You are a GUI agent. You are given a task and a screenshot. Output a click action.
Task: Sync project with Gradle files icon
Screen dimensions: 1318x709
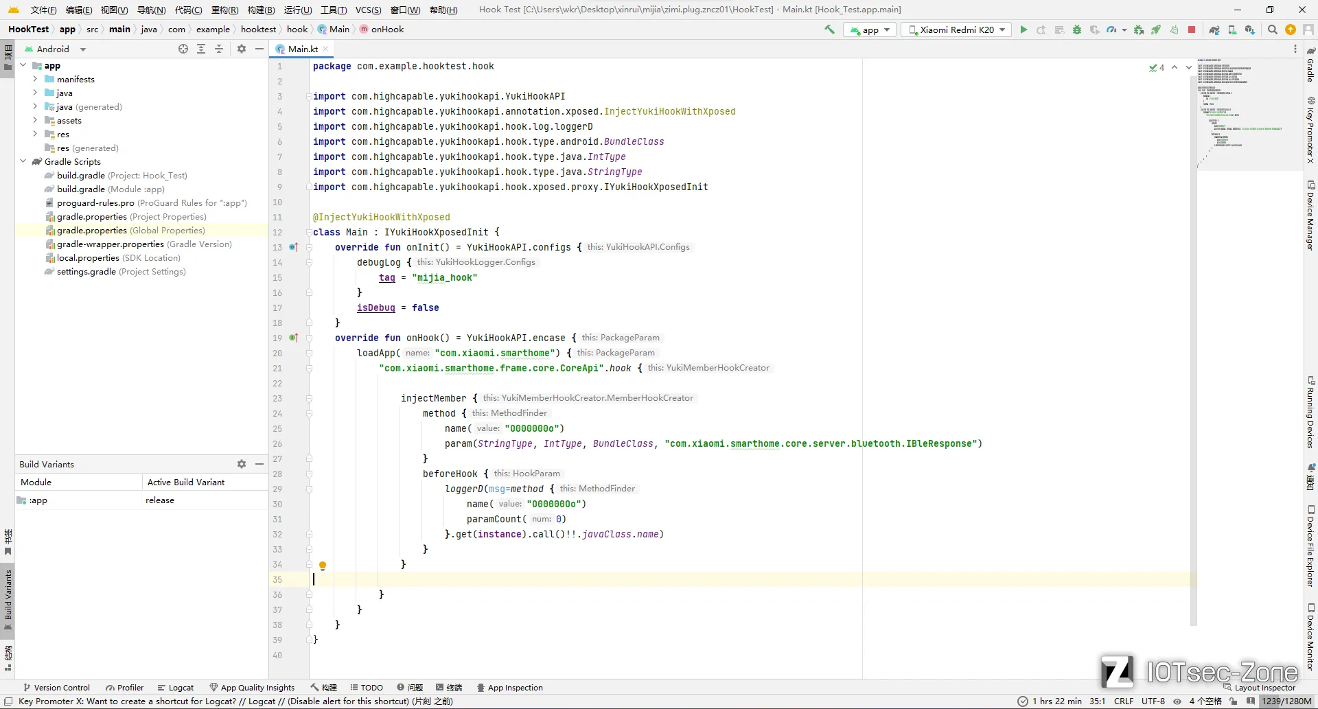(x=1214, y=30)
